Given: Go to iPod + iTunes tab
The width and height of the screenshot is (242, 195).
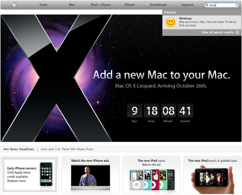Looking at the screenshot, I should pos(101,5).
